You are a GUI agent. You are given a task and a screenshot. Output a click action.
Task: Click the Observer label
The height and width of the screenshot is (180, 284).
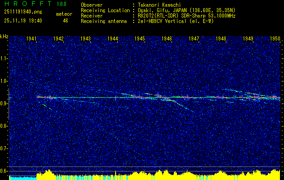[92, 5]
